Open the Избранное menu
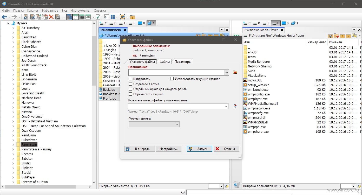The image size is (362, 195). point(50,11)
